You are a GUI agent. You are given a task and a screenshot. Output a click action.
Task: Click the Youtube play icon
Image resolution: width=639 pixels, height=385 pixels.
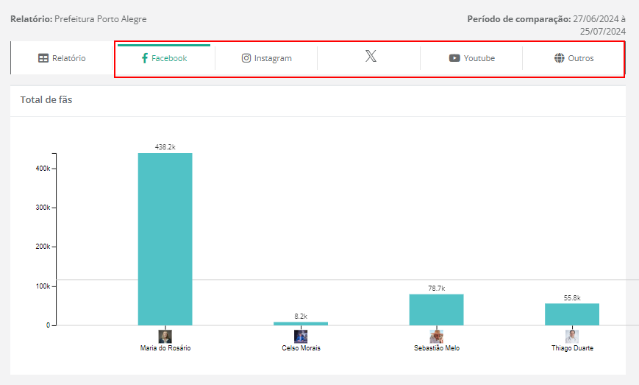(454, 58)
